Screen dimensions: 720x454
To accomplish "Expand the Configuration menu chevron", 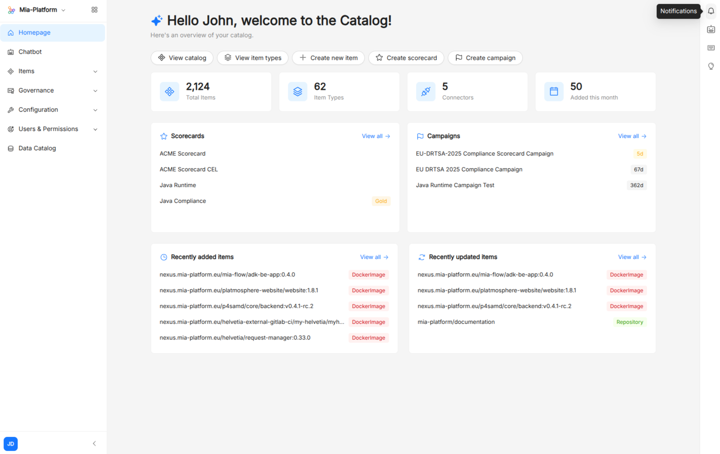I will 95,110.
